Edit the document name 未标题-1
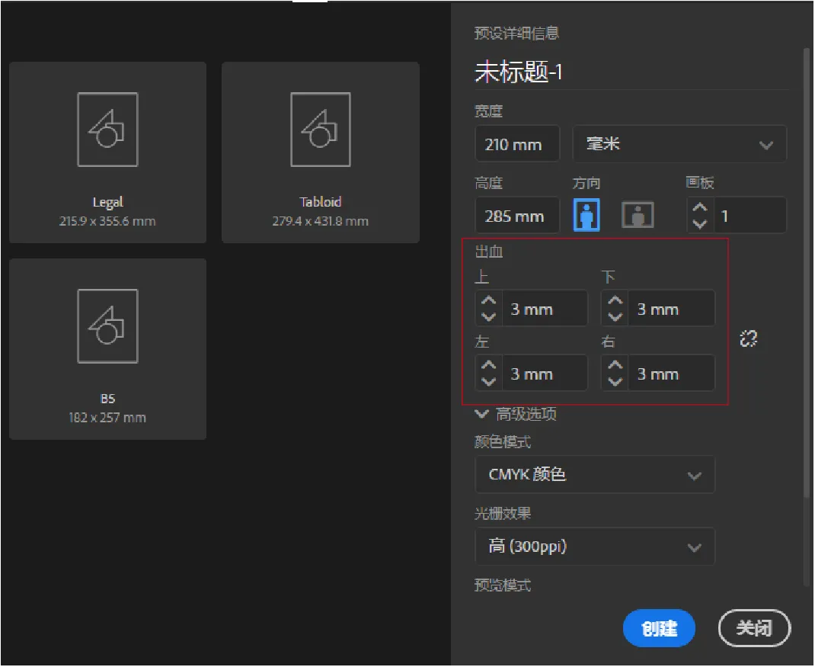 click(x=518, y=72)
